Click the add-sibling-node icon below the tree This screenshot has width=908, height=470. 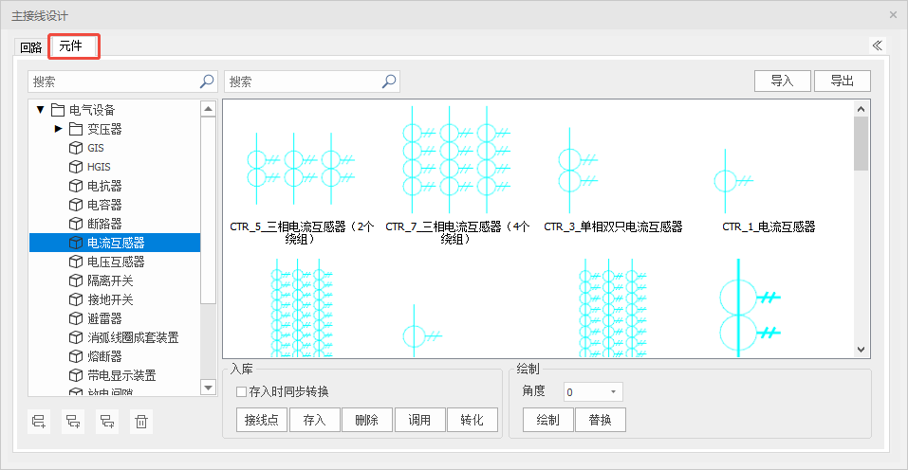point(39,422)
